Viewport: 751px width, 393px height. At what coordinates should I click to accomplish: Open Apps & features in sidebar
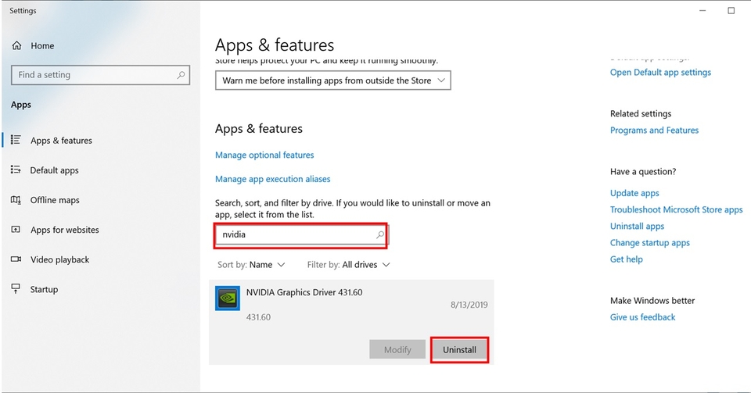(61, 141)
